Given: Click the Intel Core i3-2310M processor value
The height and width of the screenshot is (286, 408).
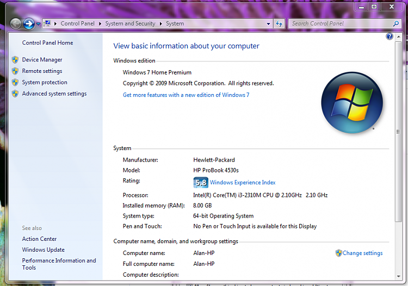Looking at the screenshot, I should (260, 195).
